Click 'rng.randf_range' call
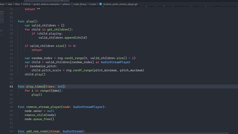This screenshot has width=238, height=134. (x=79, y=70)
